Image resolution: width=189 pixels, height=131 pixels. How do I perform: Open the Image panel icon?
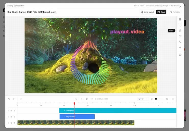[180, 36]
